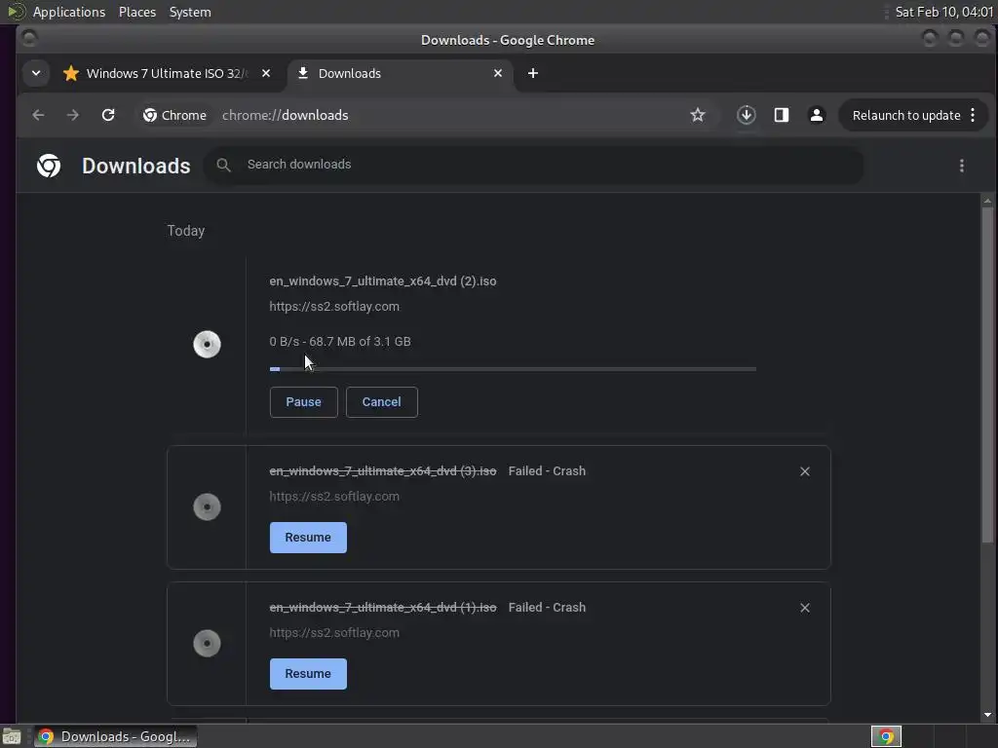Viewport: 998px width, 748px height.
Task: Open the Applications menu
Action: [69, 12]
